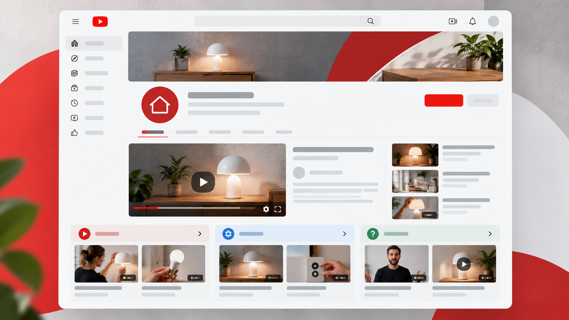This screenshot has height=320, width=569.
Task: Click the YouTube logo
Action: [x=100, y=21]
